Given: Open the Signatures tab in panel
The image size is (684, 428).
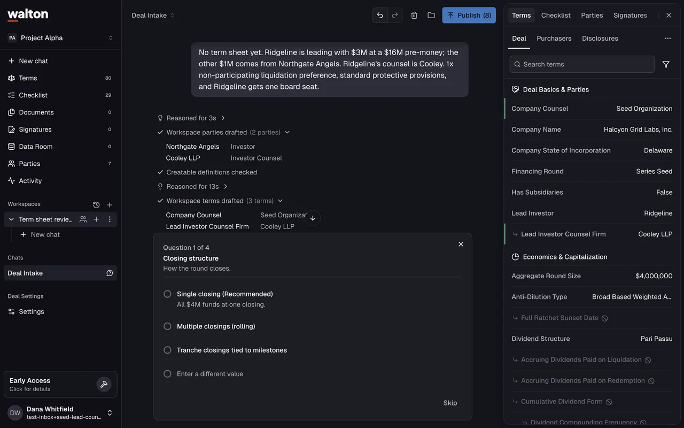Looking at the screenshot, I should pyautogui.click(x=630, y=15).
